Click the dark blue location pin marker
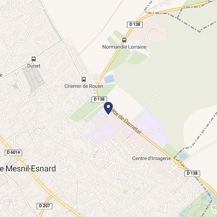The image size is (217, 217). point(108,108)
